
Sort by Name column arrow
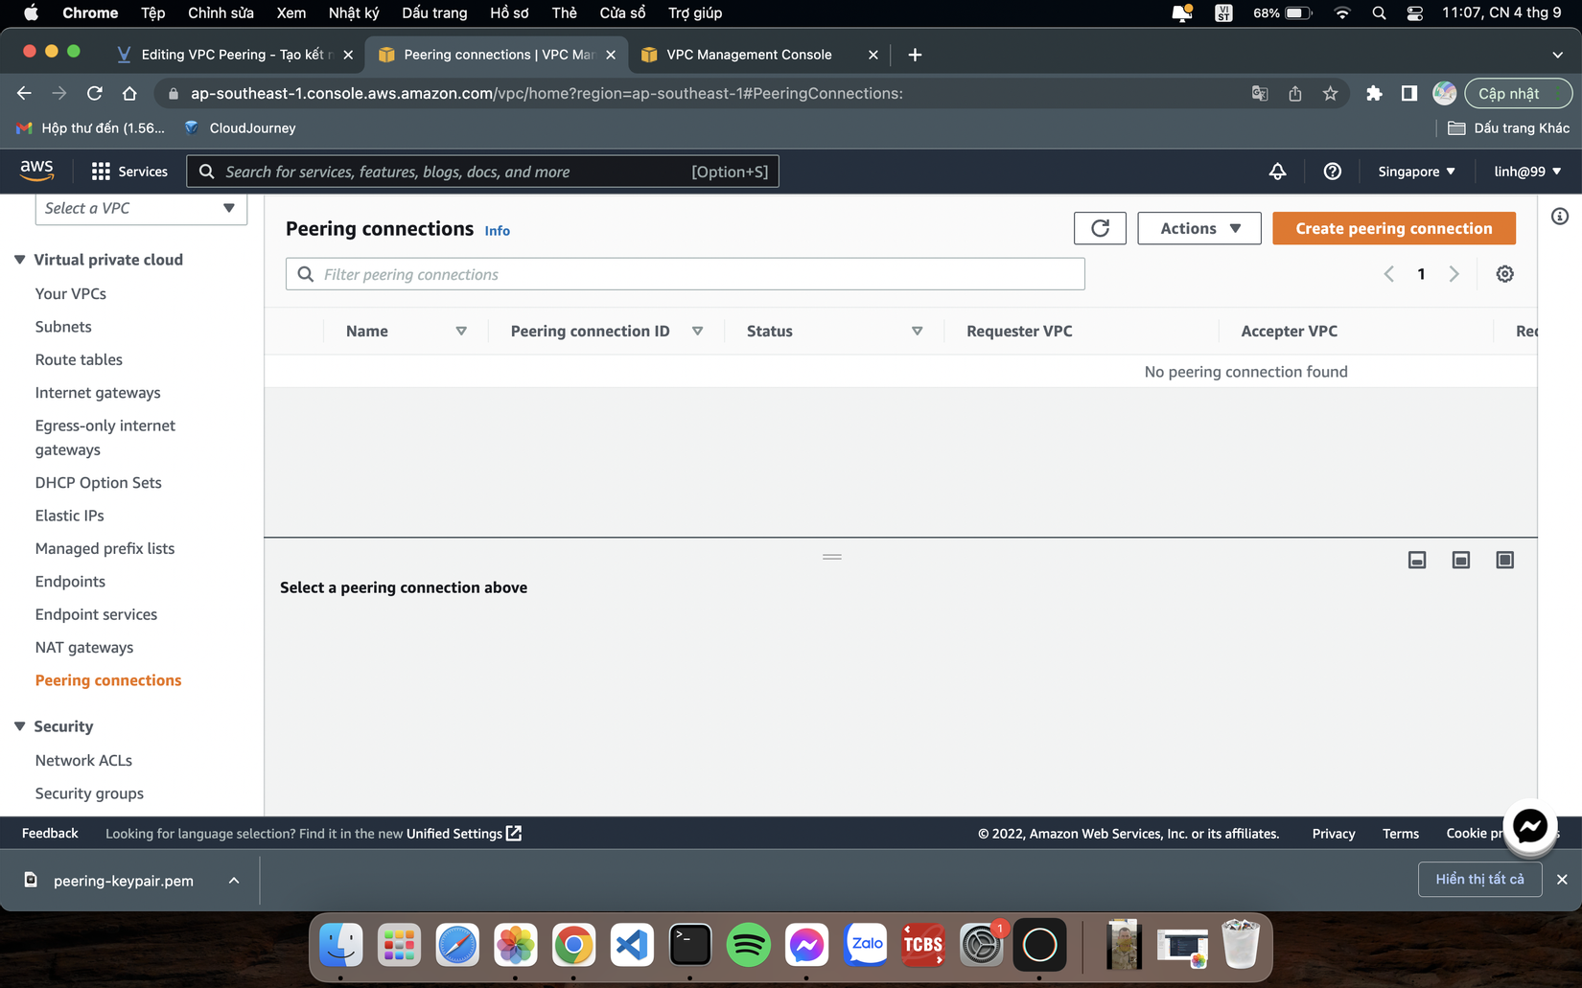(x=461, y=332)
